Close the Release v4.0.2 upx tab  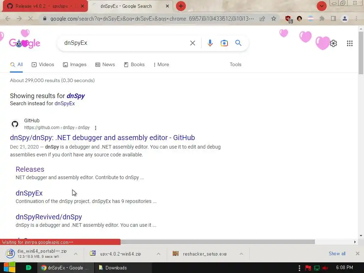coord(82,6)
